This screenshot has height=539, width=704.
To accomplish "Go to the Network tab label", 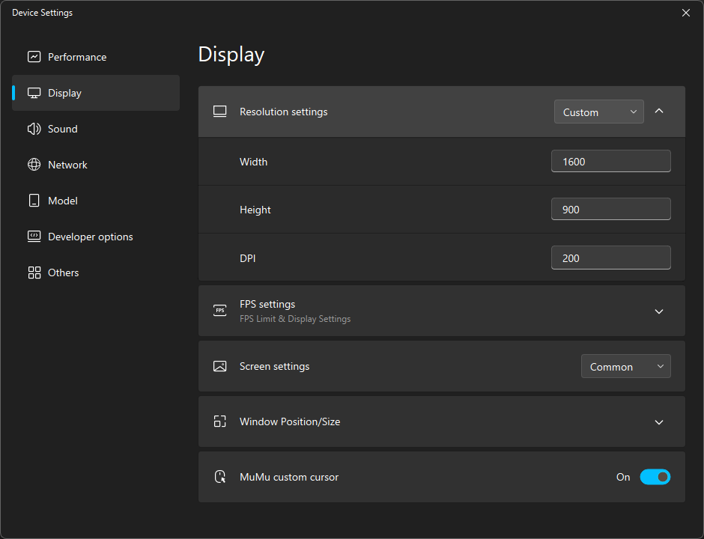I will coord(68,165).
